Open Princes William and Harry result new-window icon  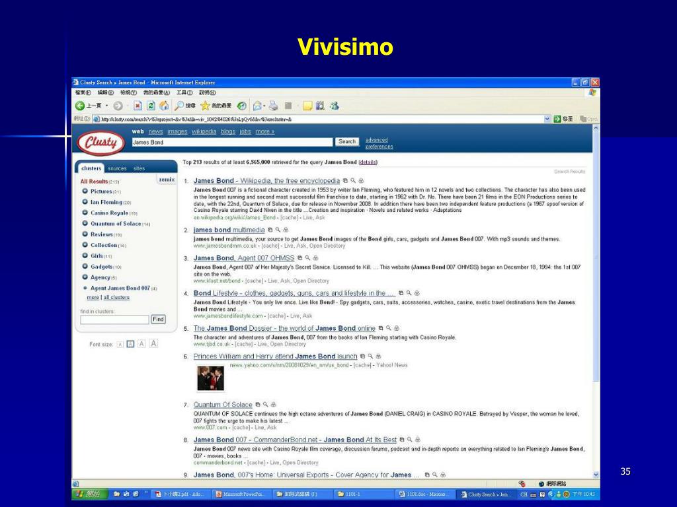tap(363, 356)
